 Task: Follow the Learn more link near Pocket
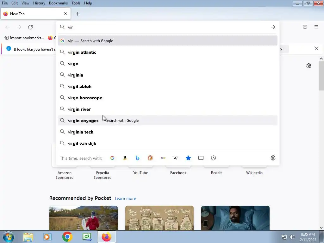[x=125, y=199]
